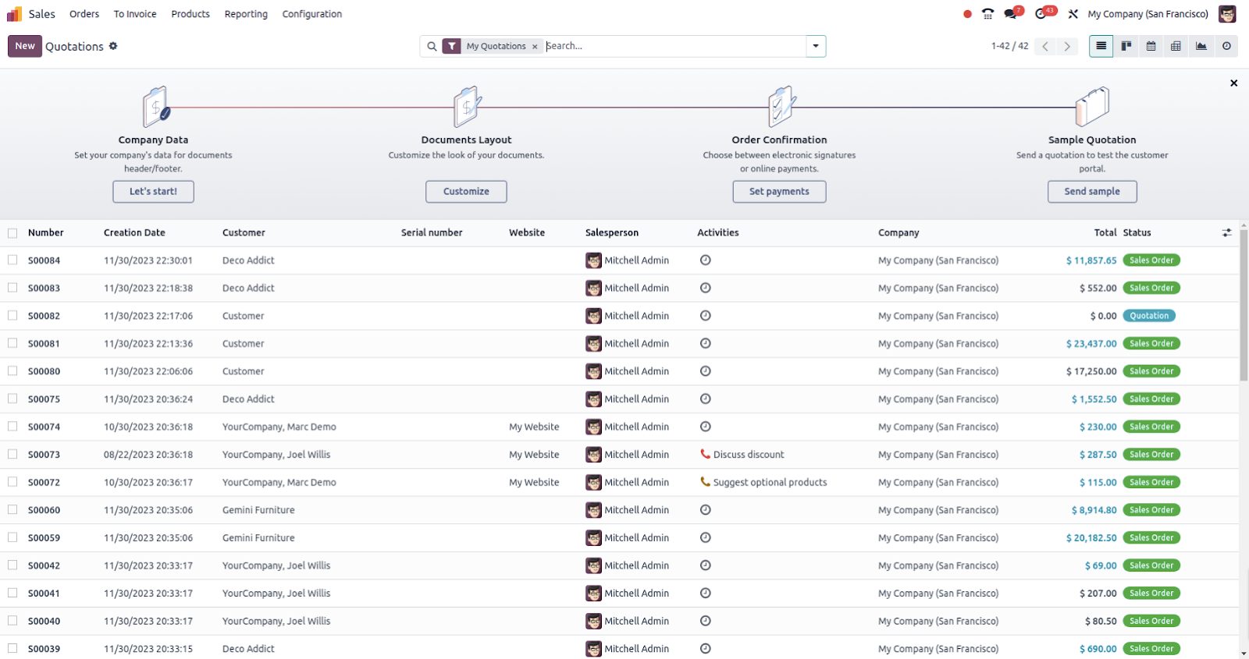This screenshot has width=1249, height=659.
Task: Remove the My Quotations filter tag
Action: [535, 47]
